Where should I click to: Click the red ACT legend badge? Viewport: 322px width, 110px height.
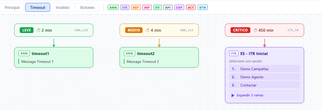[191, 8]
